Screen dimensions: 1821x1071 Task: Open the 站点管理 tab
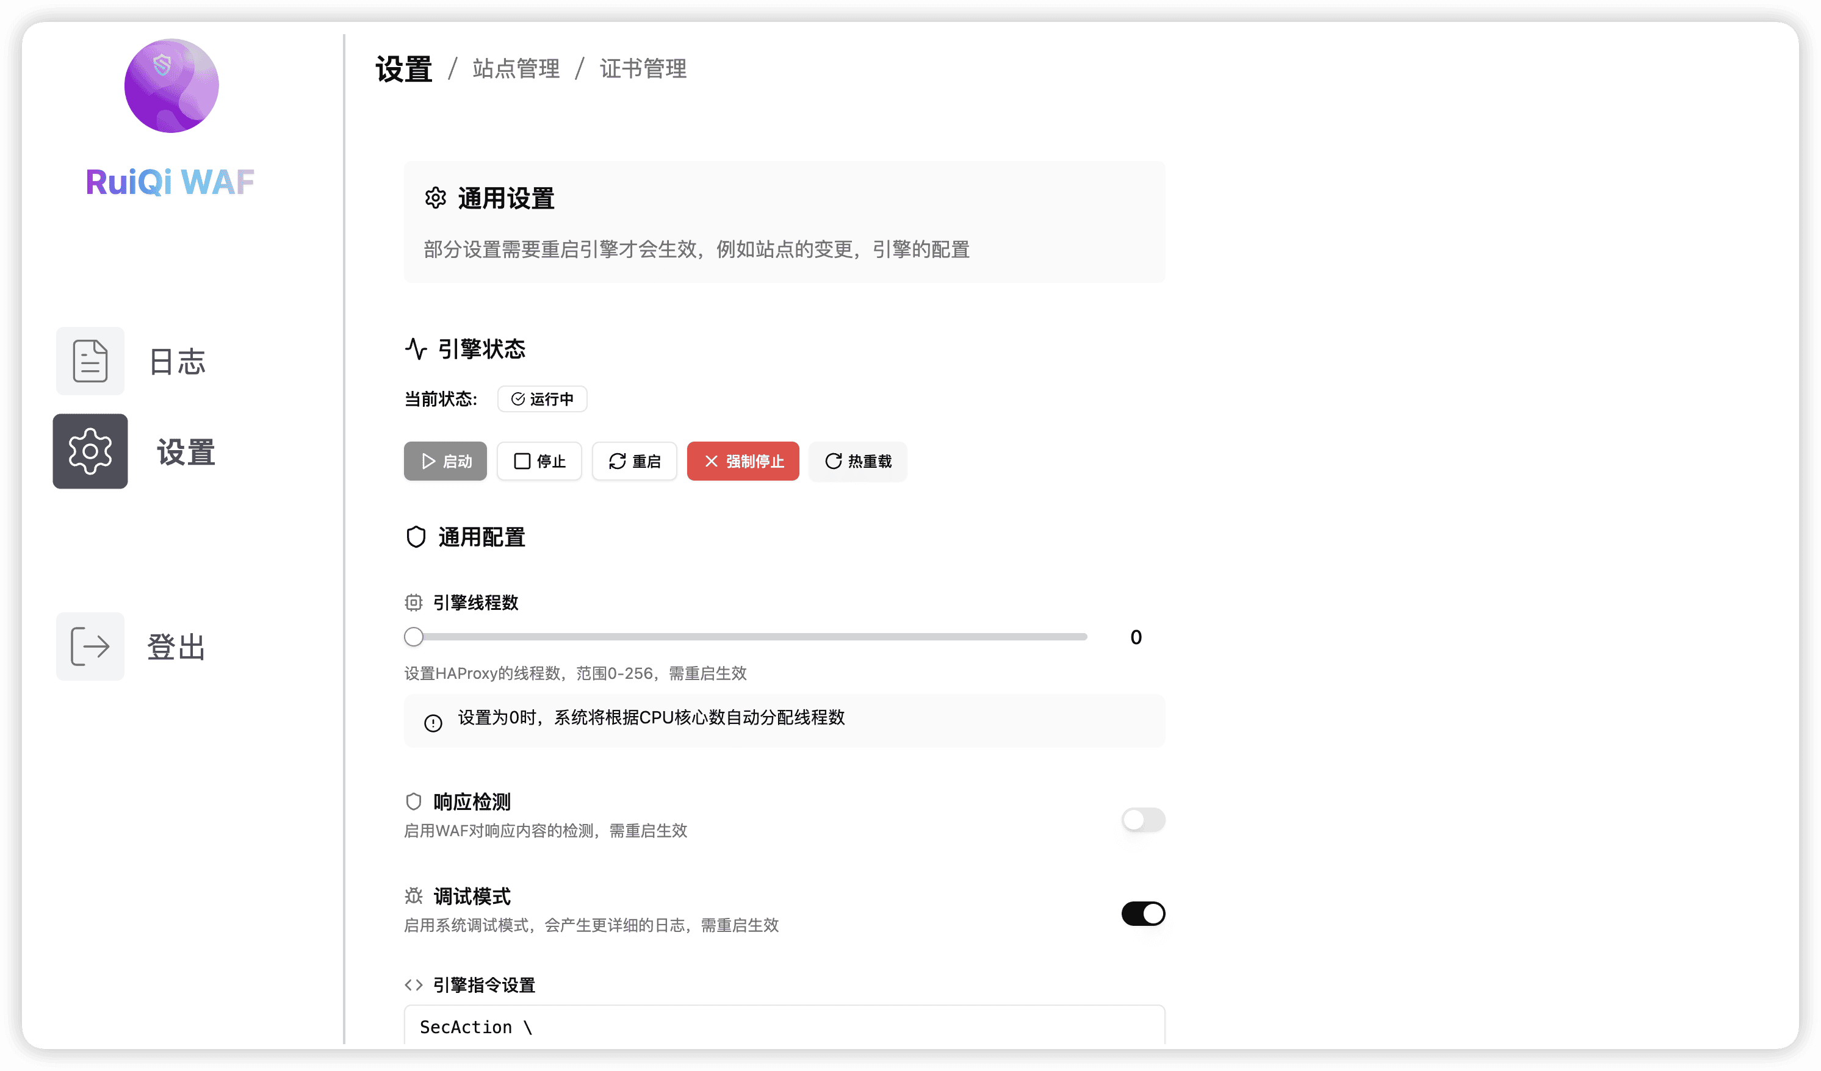[516, 68]
